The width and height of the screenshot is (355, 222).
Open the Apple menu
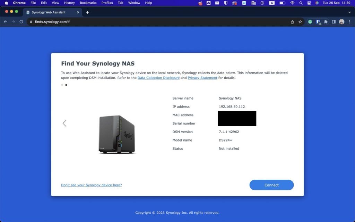pyautogui.click(x=6, y=3)
